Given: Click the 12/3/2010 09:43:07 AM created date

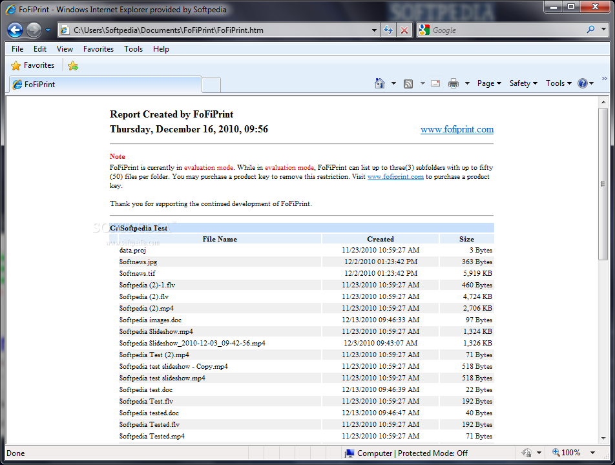Looking at the screenshot, I should 380,343.
